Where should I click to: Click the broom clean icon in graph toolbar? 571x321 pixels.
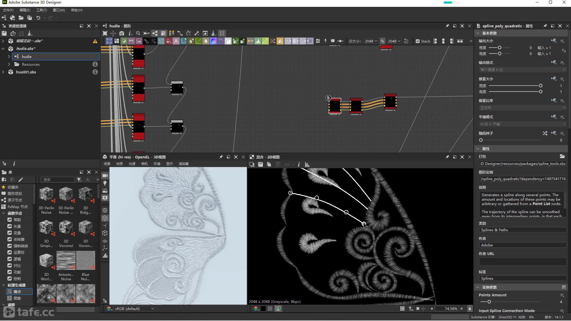pyautogui.click(x=214, y=33)
